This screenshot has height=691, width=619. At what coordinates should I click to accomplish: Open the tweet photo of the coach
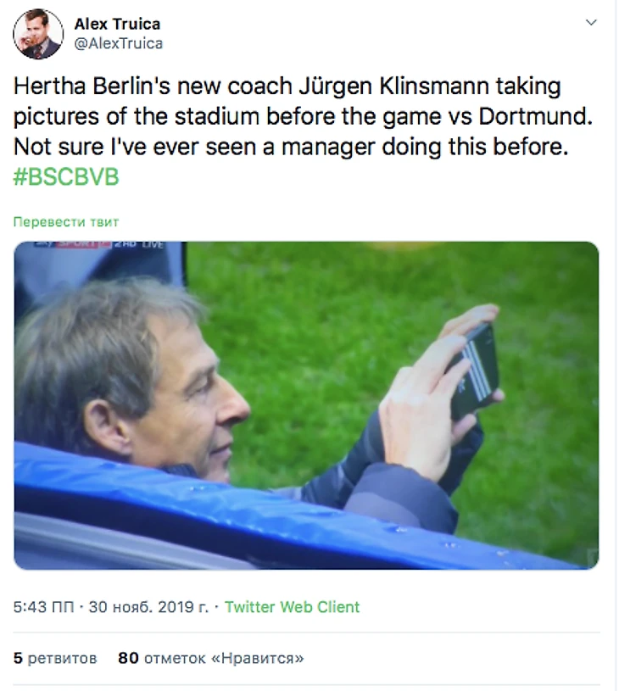pos(306,405)
